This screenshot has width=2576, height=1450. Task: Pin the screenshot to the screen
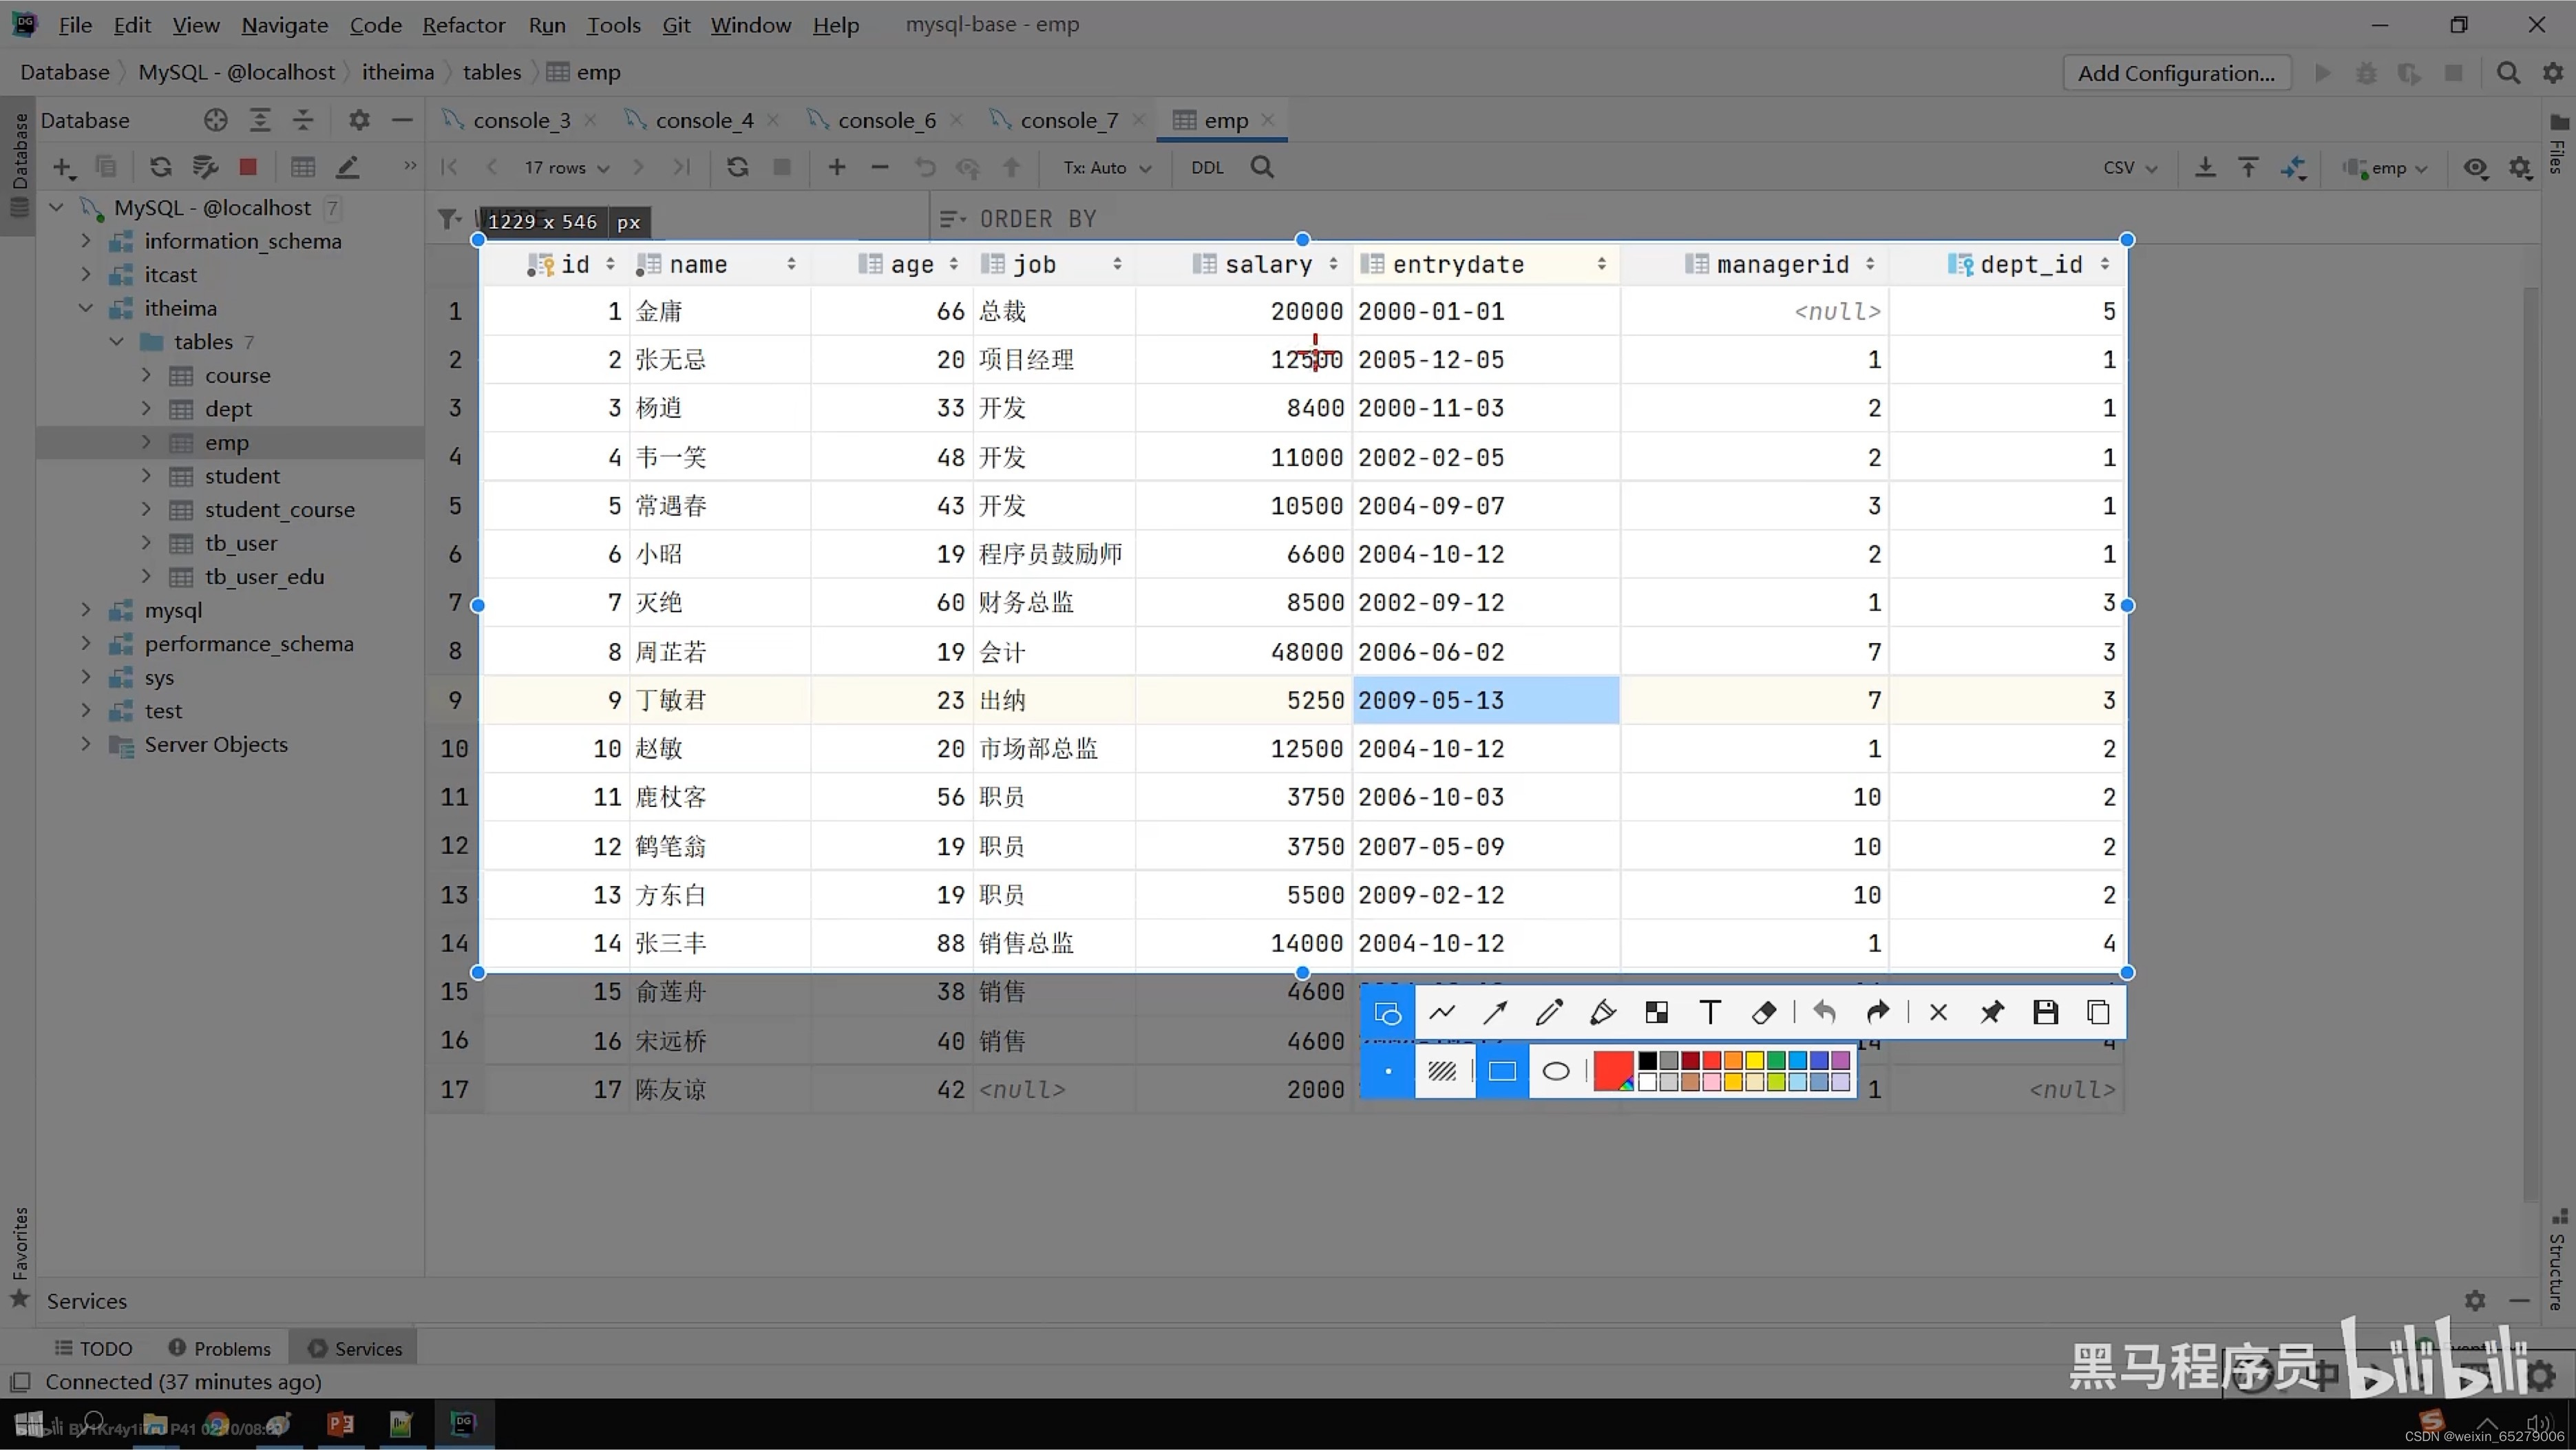1992,1013
